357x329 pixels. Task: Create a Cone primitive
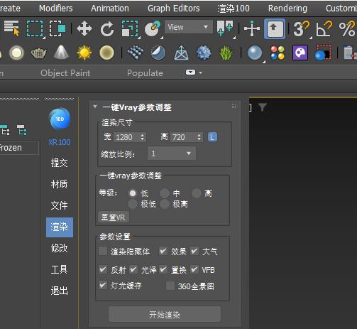pos(61,52)
